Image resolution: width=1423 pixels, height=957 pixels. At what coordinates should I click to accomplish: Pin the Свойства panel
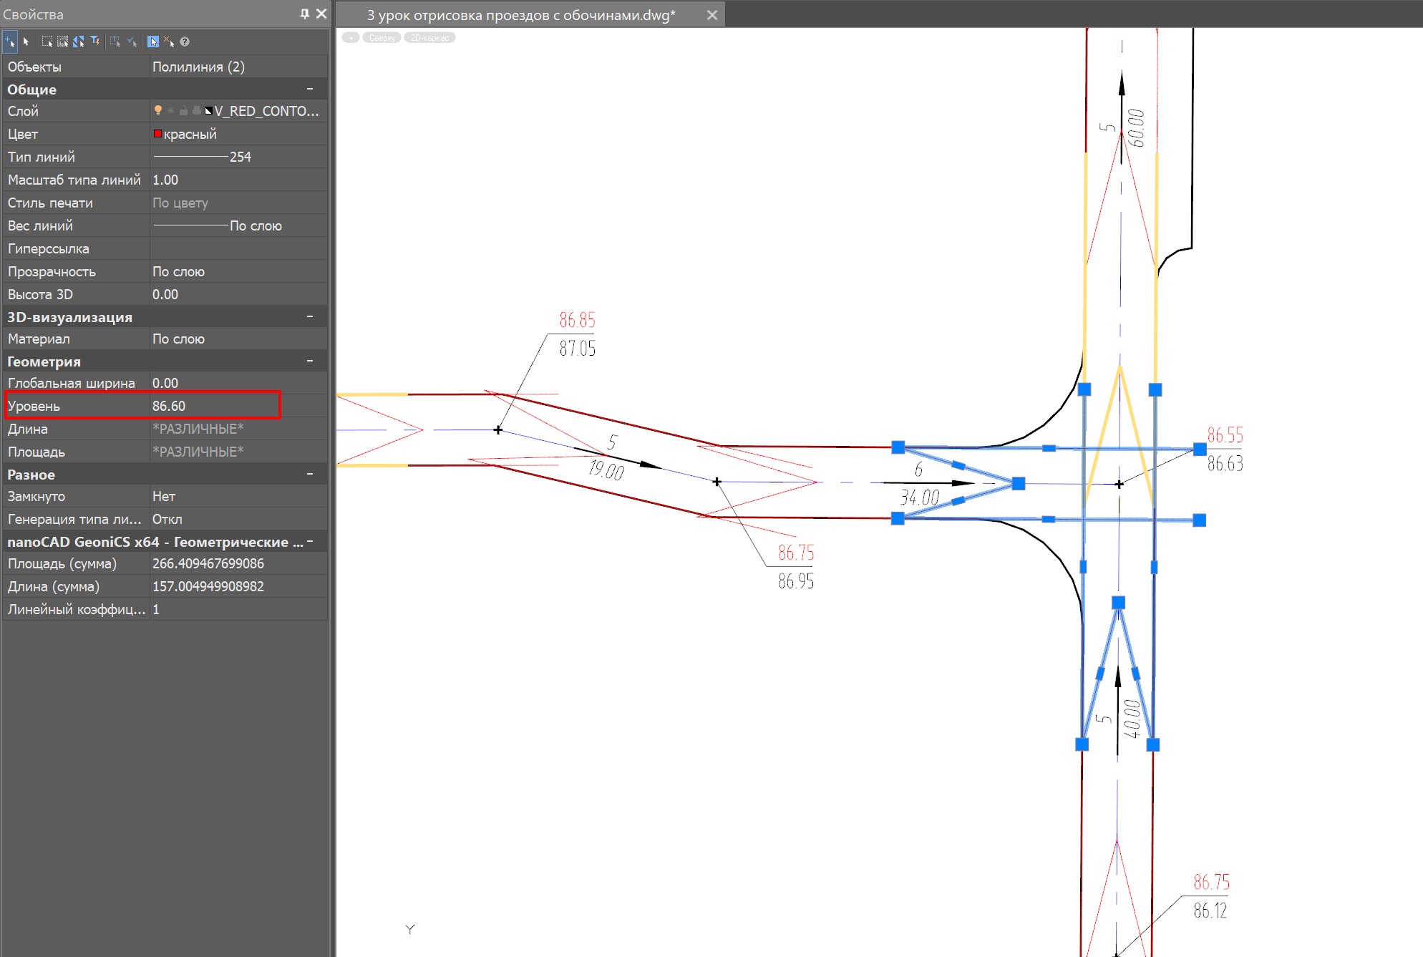(305, 14)
